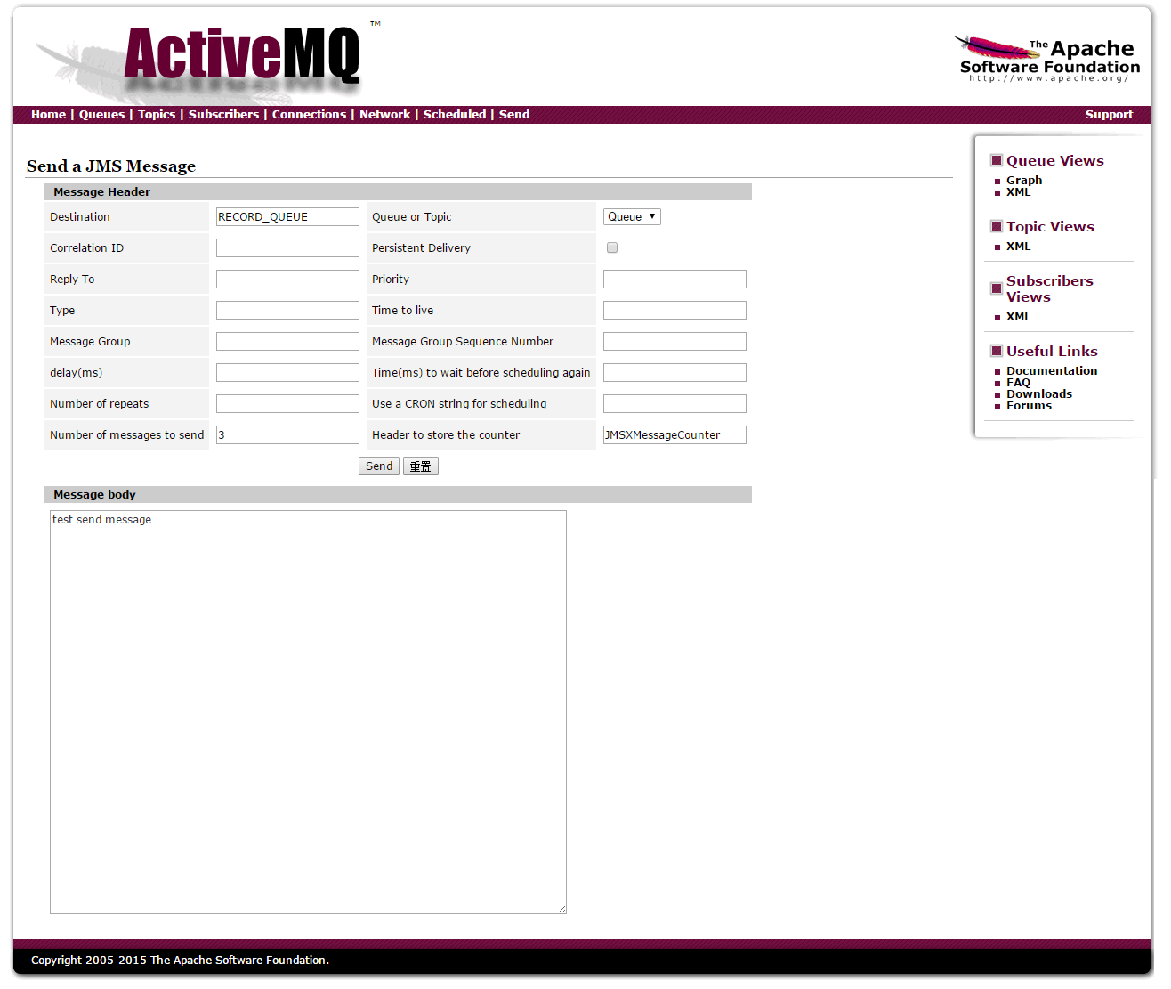Enable the Persistent Delivery checkbox
This screenshot has height=989, width=1171.
pos(612,247)
